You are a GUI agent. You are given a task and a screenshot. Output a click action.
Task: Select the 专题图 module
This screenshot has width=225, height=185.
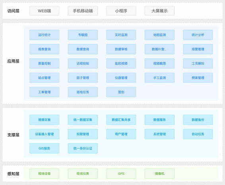(83, 35)
